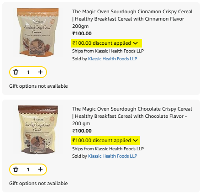The height and width of the screenshot is (196, 200).
Task: Select the quantity number for Chocolate cereal
Action: pos(28,170)
